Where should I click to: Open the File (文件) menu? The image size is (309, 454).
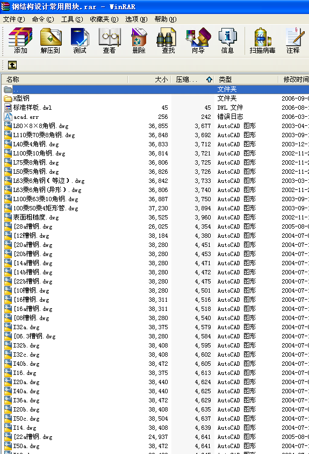click(x=14, y=19)
